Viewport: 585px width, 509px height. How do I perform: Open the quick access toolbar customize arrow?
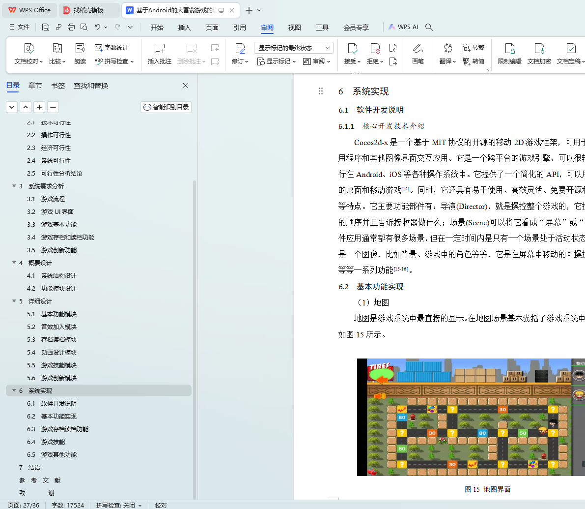point(130,27)
